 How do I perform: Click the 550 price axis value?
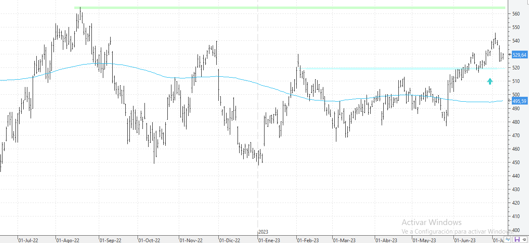click(x=516, y=27)
